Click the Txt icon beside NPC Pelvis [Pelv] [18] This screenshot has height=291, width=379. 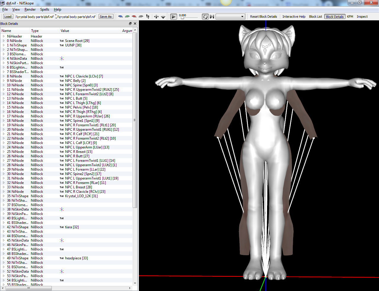(x=62, y=107)
